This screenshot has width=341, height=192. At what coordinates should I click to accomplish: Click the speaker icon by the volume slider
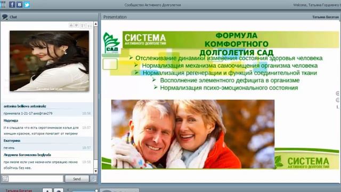(68, 190)
